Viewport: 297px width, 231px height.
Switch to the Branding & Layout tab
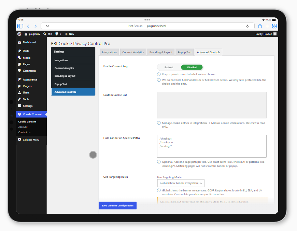[x=161, y=52]
